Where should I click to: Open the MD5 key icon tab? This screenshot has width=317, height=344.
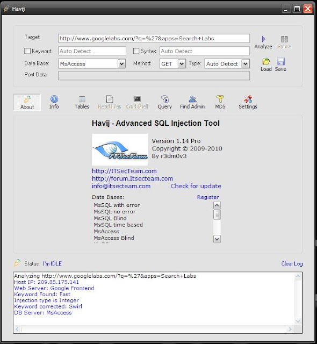coord(220,103)
